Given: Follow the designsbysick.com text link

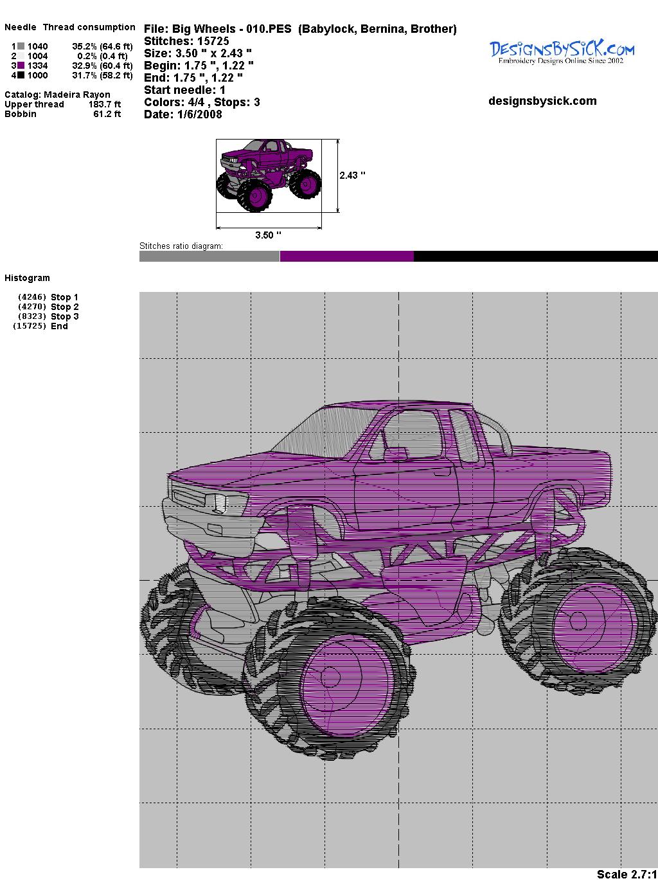Looking at the screenshot, I should [x=542, y=101].
